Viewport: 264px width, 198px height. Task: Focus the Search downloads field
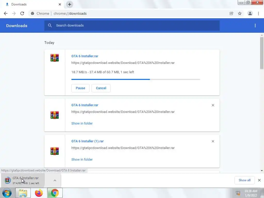[132, 26]
